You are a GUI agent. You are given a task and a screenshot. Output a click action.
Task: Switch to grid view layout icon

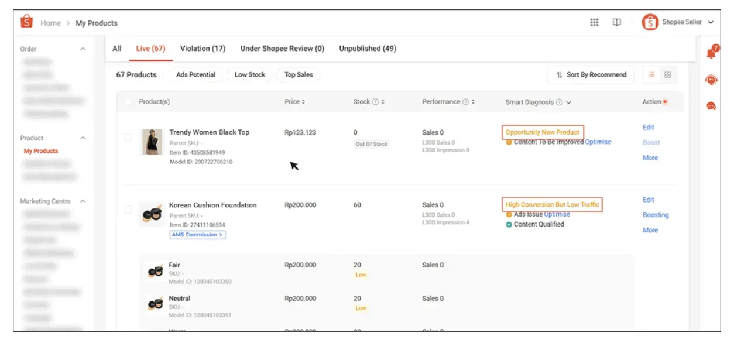pyautogui.click(x=667, y=75)
